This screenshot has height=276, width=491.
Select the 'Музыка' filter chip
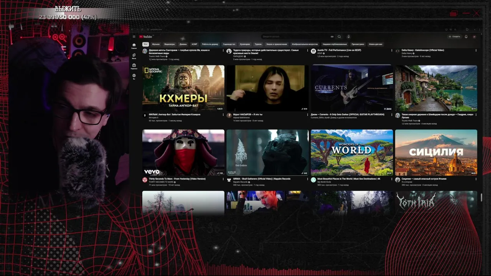pos(156,44)
